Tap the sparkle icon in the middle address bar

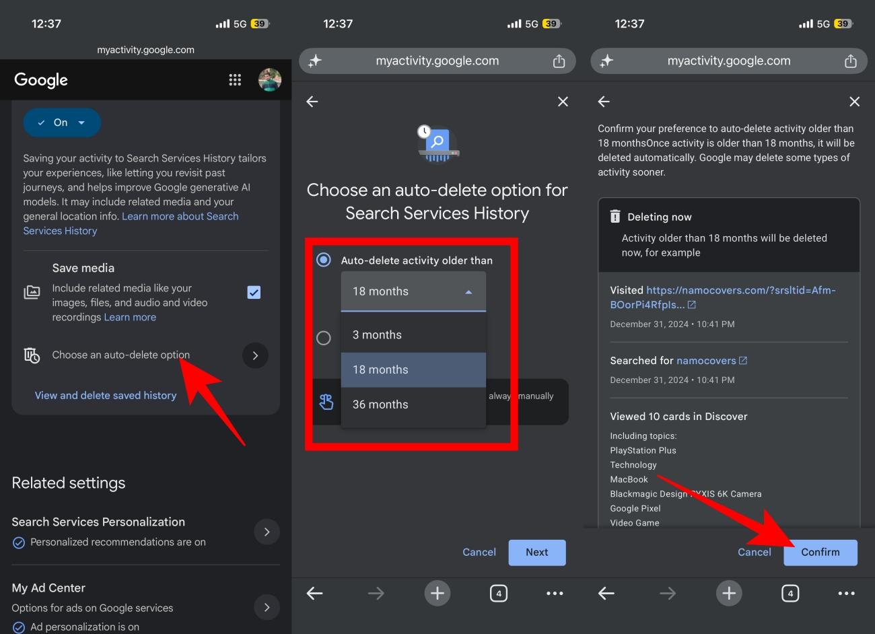pyautogui.click(x=315, y=61)
